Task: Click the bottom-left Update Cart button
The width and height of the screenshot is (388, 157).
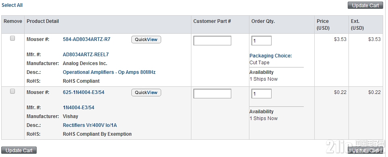Action: coord(19,150)
